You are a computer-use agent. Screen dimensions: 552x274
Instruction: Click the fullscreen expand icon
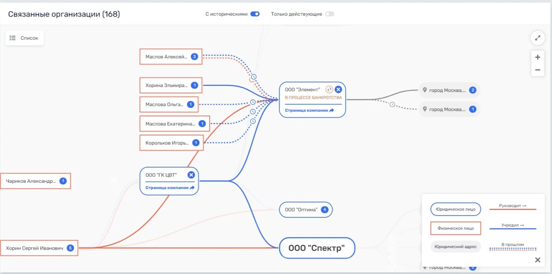click(538, 38)
